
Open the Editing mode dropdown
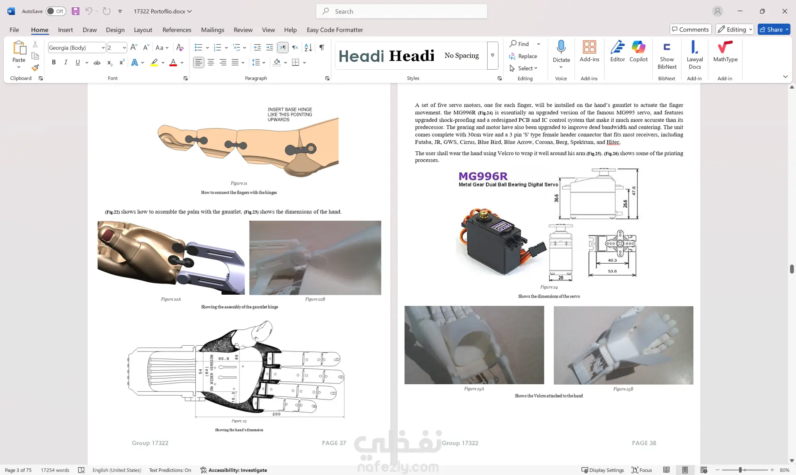click(734, 29)
